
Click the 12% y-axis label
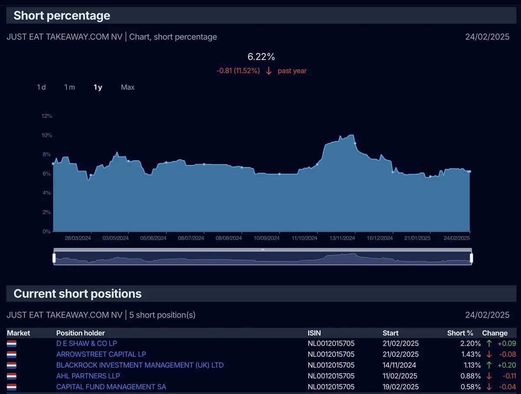[46, 116]
